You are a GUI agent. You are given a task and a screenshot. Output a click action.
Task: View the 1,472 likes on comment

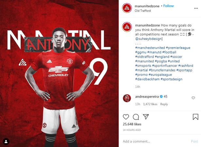click(150, 104)
